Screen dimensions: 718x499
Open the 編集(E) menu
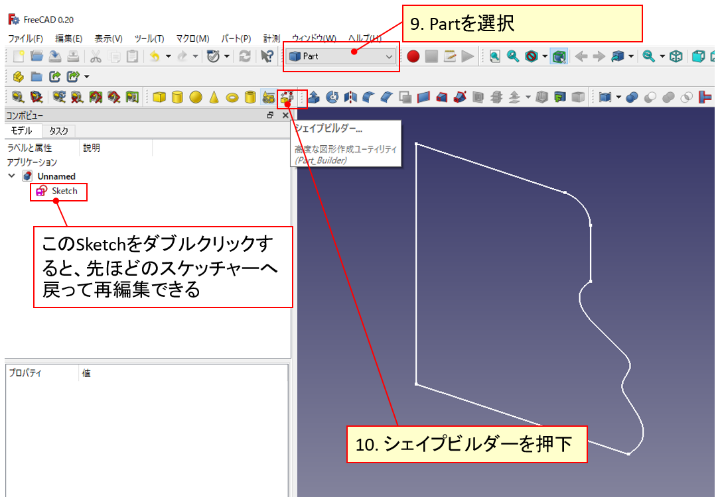tap(69, 38)
